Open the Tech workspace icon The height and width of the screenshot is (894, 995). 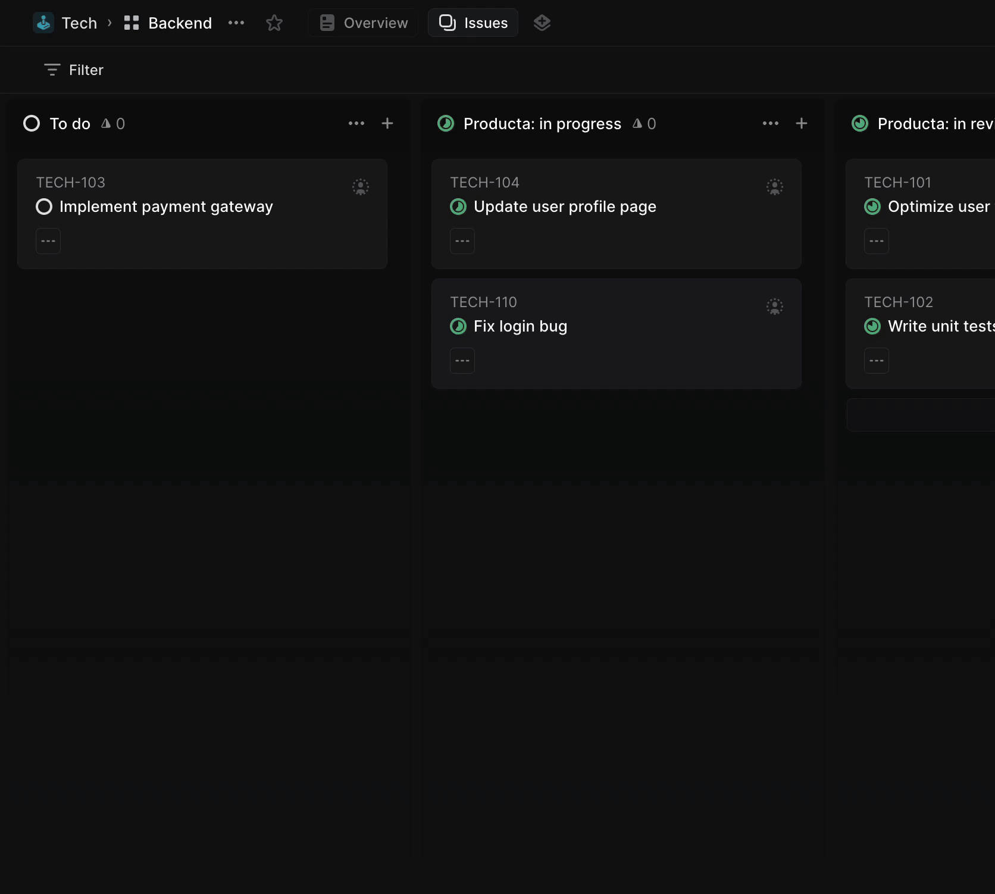click(43, 23)
